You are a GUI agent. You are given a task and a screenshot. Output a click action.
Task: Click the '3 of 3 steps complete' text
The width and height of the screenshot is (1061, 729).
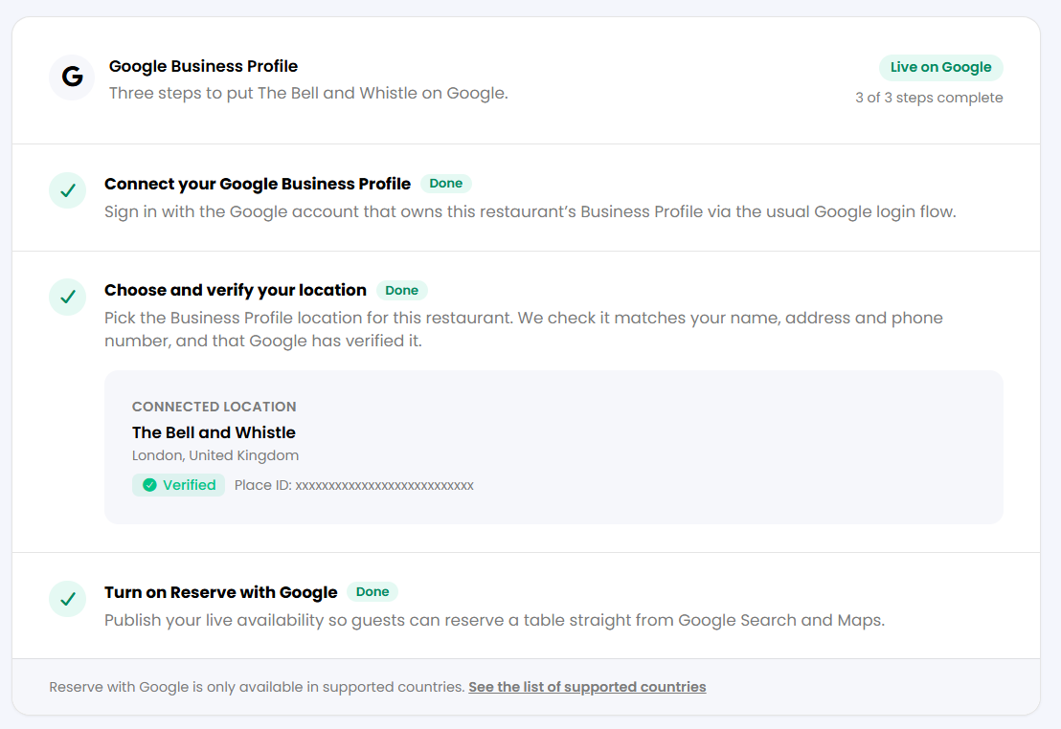pos(929,98)
